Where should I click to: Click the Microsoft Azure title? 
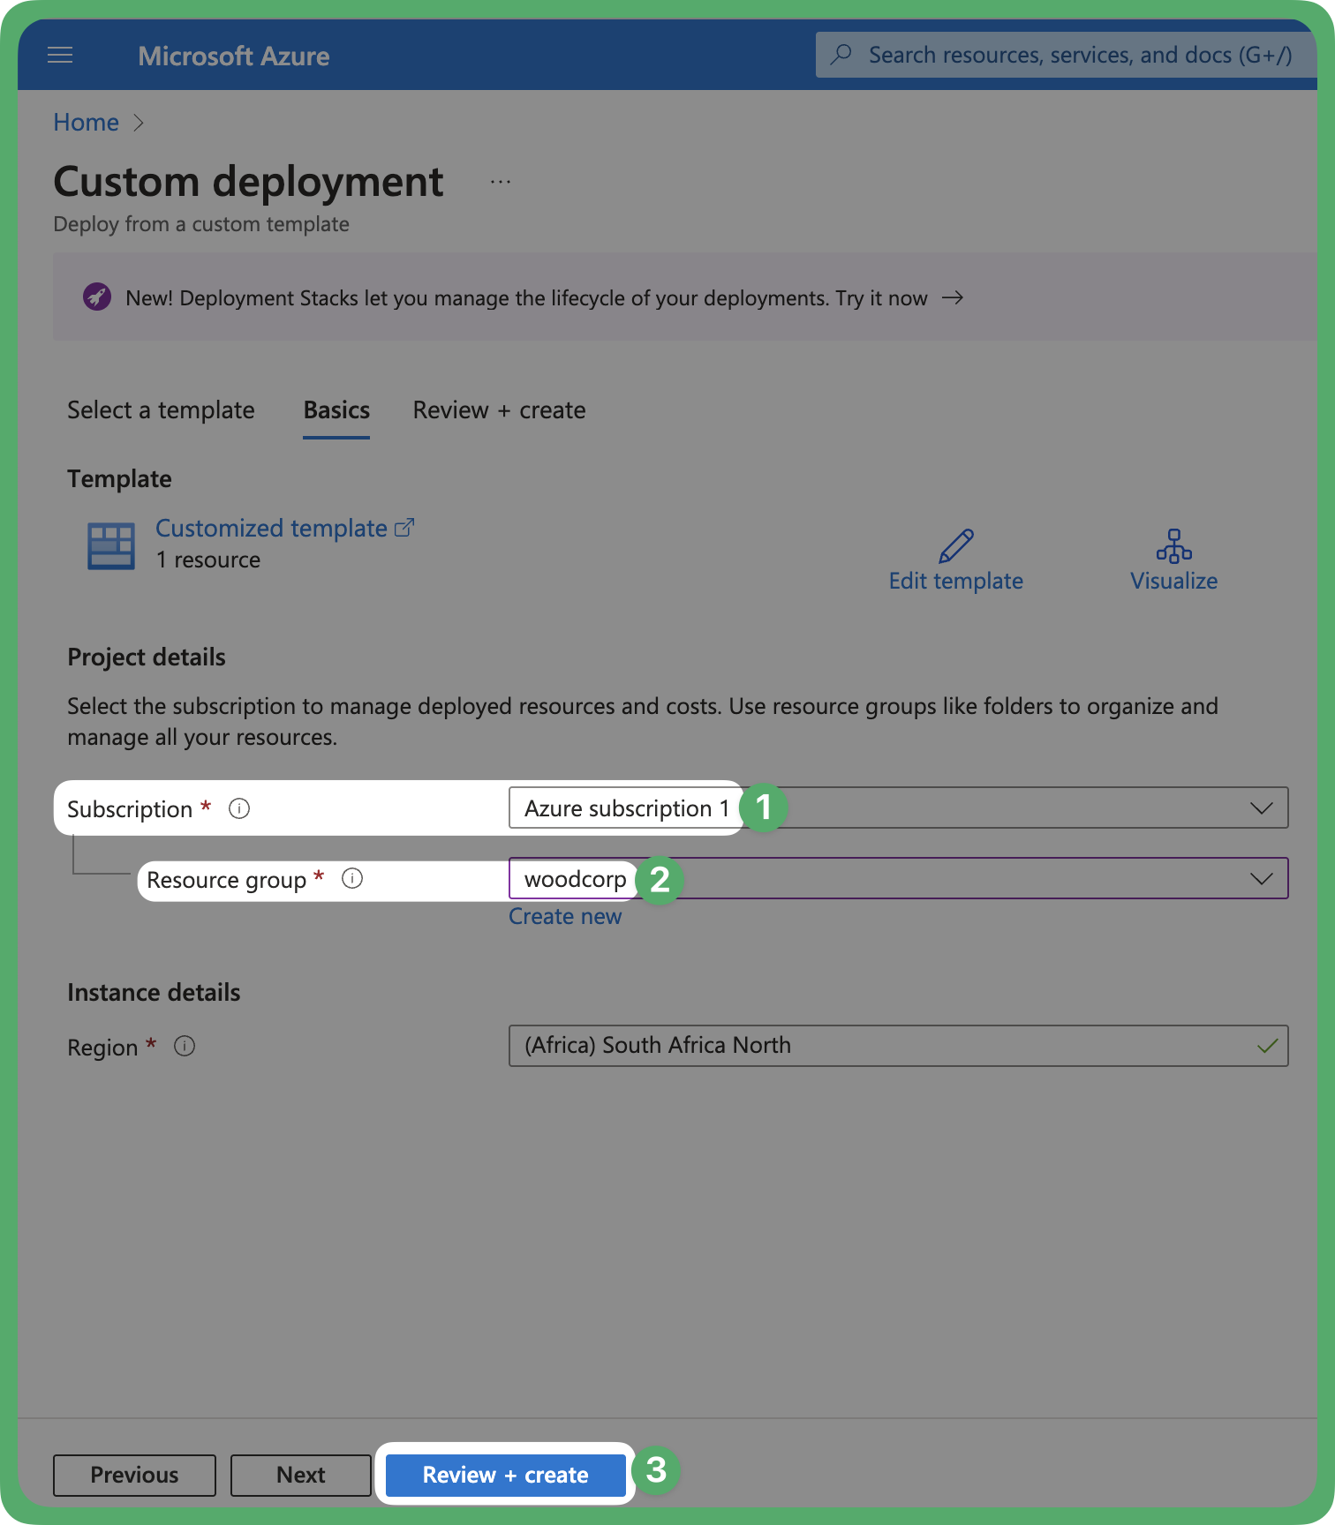click(x=234, y=56)
